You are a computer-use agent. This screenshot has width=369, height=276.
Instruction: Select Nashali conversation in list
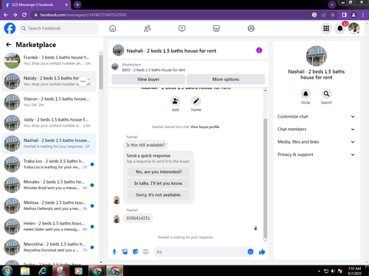tap(49, 144)
